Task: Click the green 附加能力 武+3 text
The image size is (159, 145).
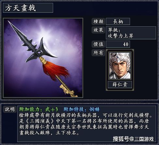Action: coord(38,109)
